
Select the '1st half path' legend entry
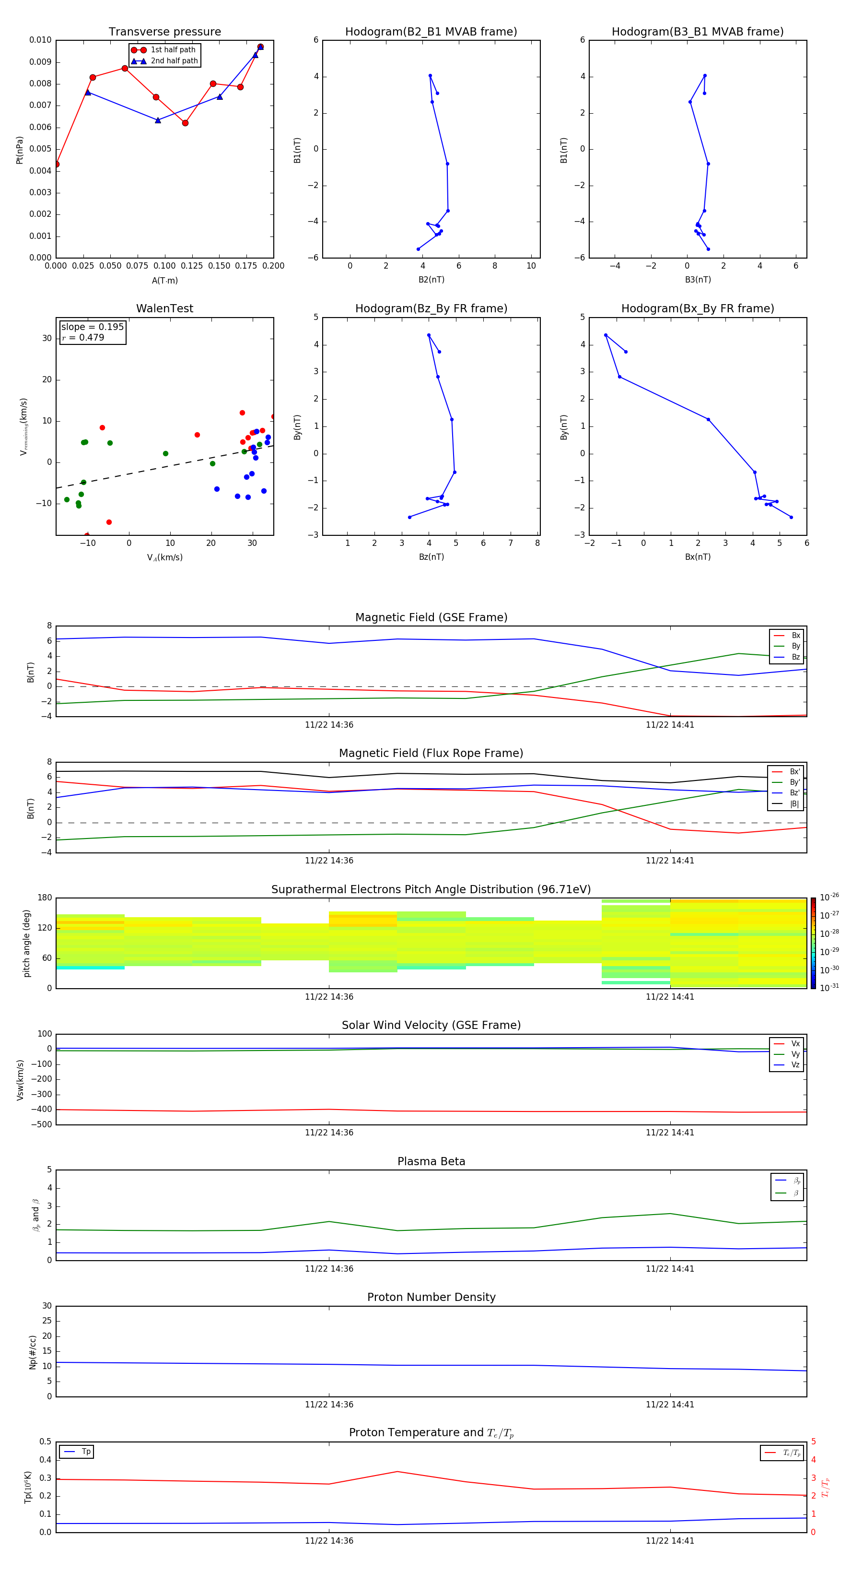click(x=164, y=50)
